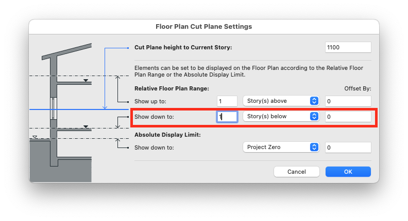Click the hollow ground level triangle marker
The height and width of the screenshot is (221, 408).
tap(35, 137)
